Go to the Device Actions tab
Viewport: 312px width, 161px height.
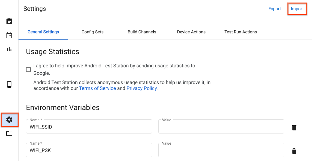click(191, 32)
